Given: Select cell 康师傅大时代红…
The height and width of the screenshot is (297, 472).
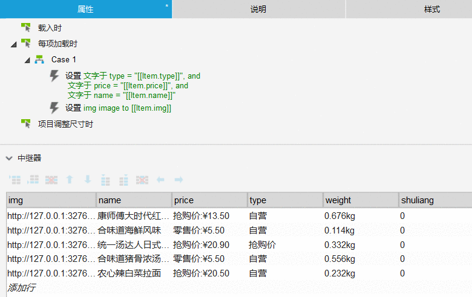Looking at the screenshot, I should coord(133,216).
